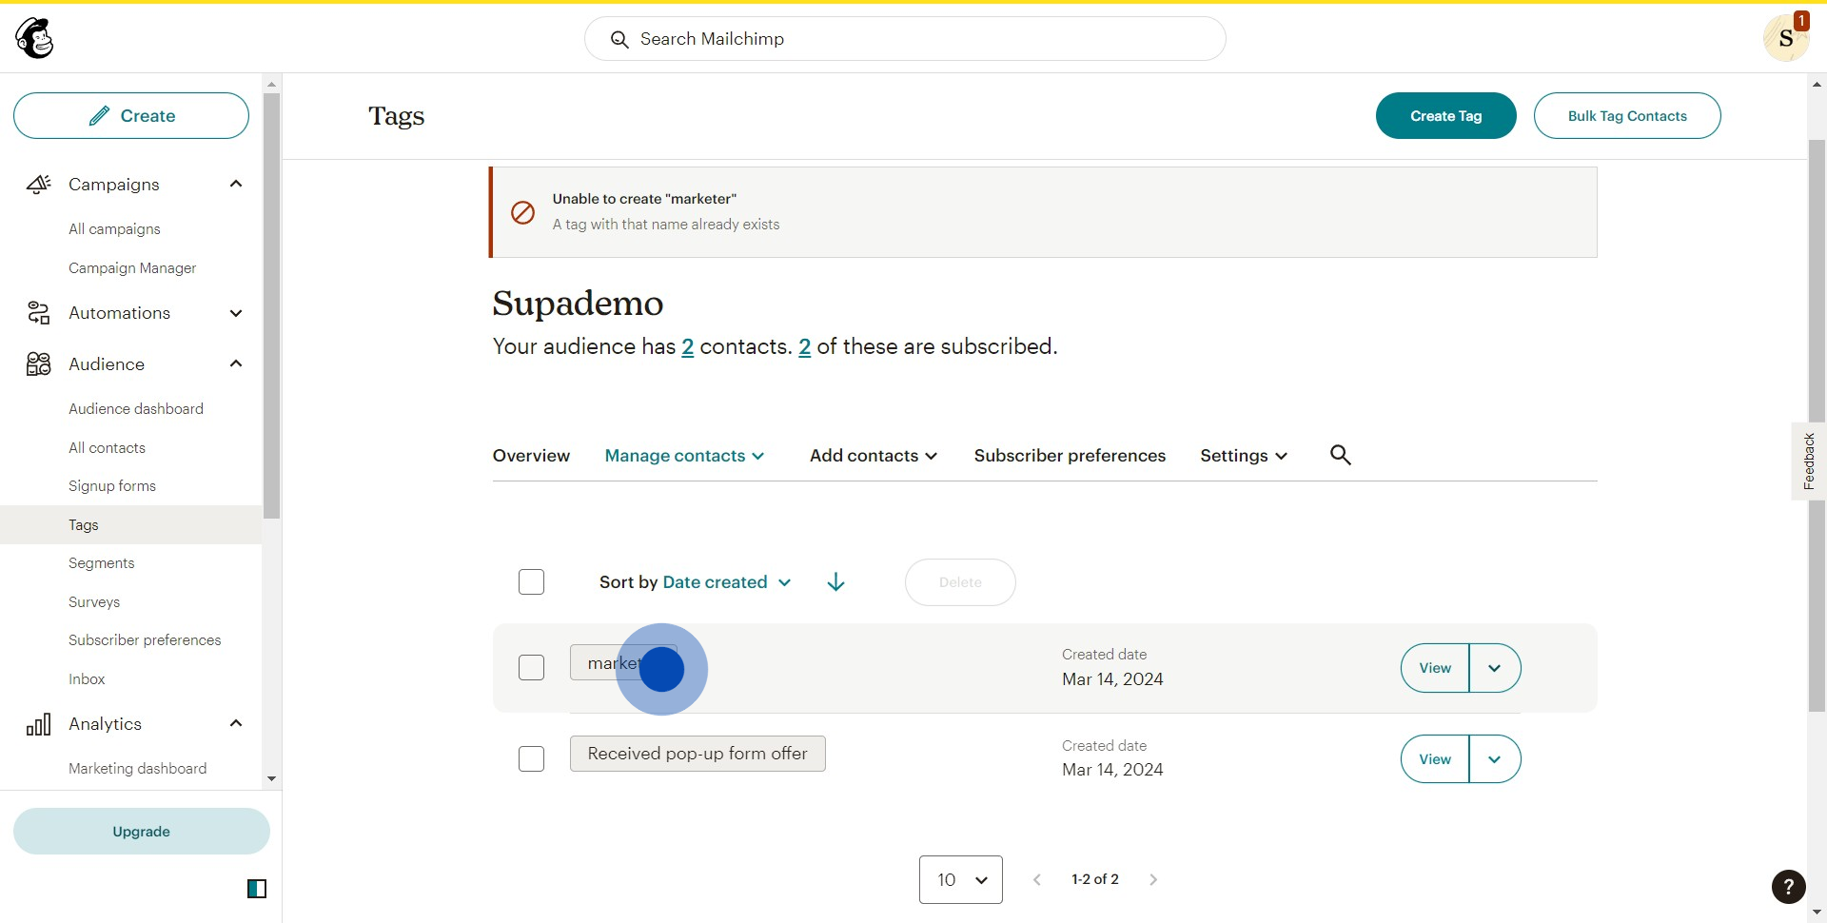Click View for marketer tag
The width and height of the screenshot is (1827, 923).
(x=1435, y=668)
